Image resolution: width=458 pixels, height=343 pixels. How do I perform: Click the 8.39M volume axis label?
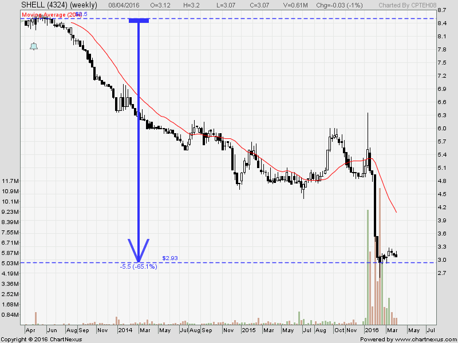point(10,222)
